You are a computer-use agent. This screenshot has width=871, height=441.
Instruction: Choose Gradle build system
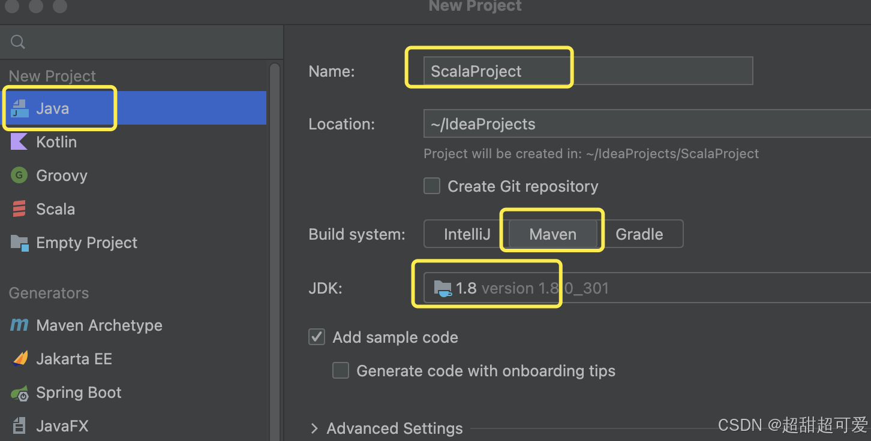coord(639,234)
